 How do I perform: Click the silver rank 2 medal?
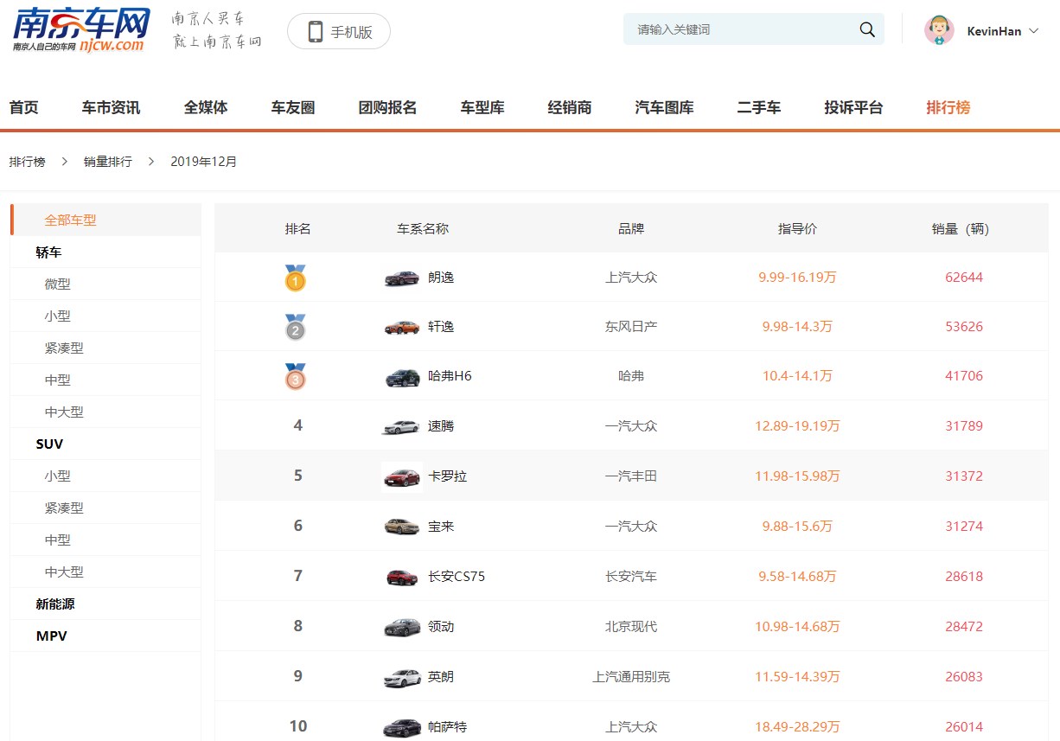click(x=296, y=327)
